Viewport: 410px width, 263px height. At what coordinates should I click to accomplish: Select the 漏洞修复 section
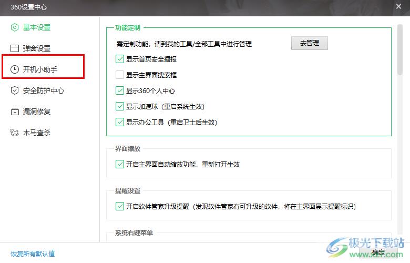(37, 112)
